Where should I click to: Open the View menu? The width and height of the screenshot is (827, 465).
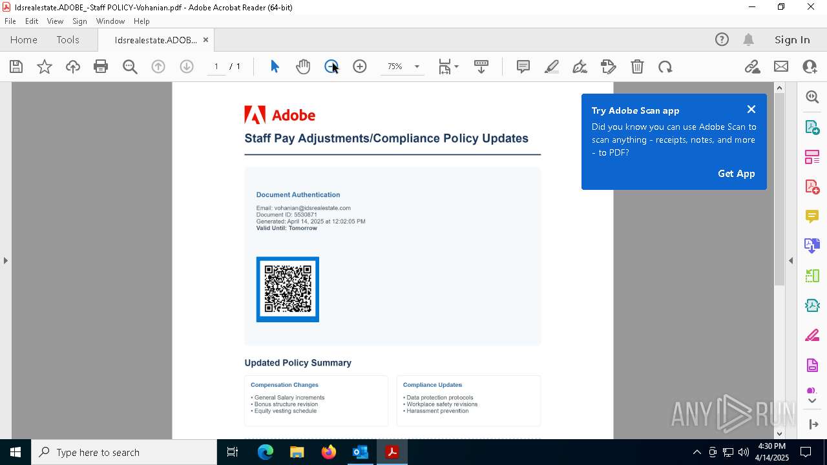56,21
